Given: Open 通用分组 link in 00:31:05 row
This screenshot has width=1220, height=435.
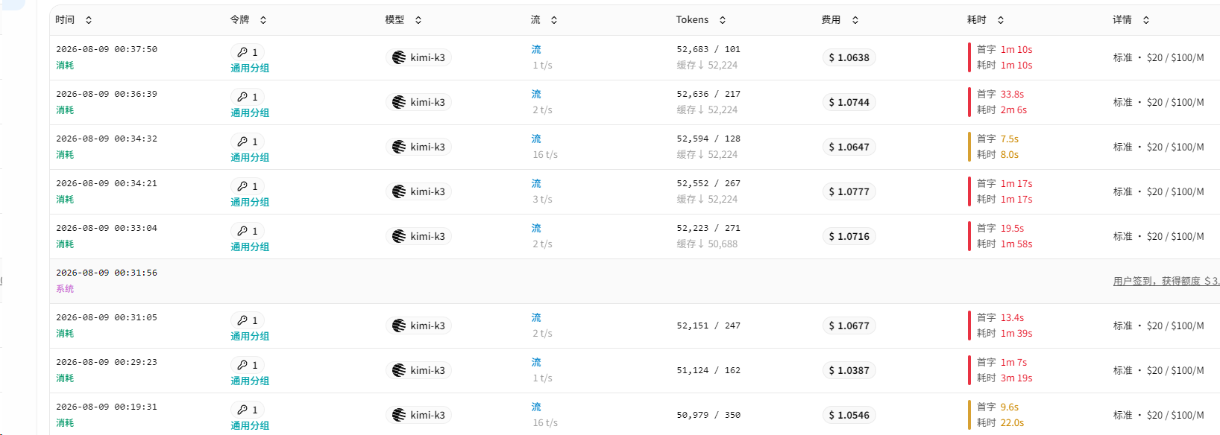Looking at the screenshot, I should tap(250, 336).
